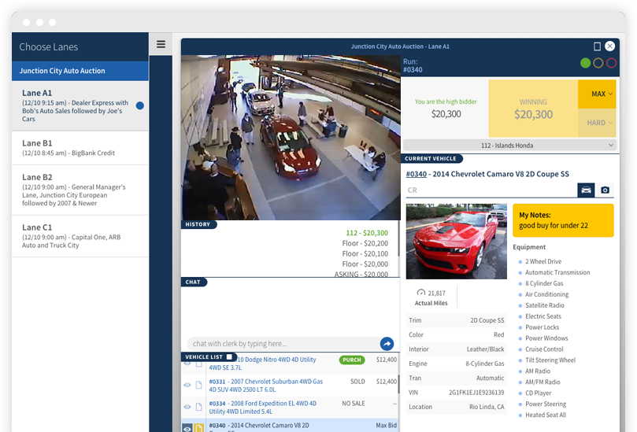The image size is (637, 432).
Task: Click history entry Floor - $20,200
Action: (x=365, y=243)
